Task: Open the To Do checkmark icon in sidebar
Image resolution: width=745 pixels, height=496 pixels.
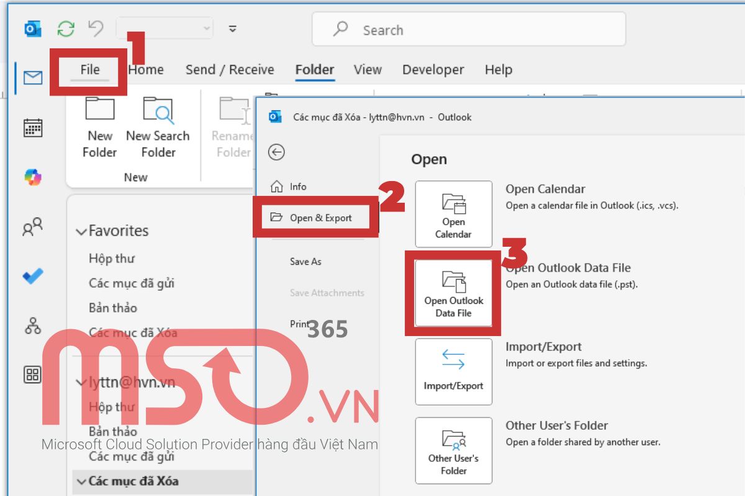Action: [33, 276]
